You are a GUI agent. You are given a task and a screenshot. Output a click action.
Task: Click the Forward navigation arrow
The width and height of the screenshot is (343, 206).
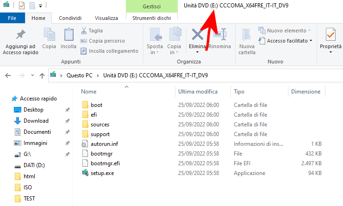(x=22, y=75)
